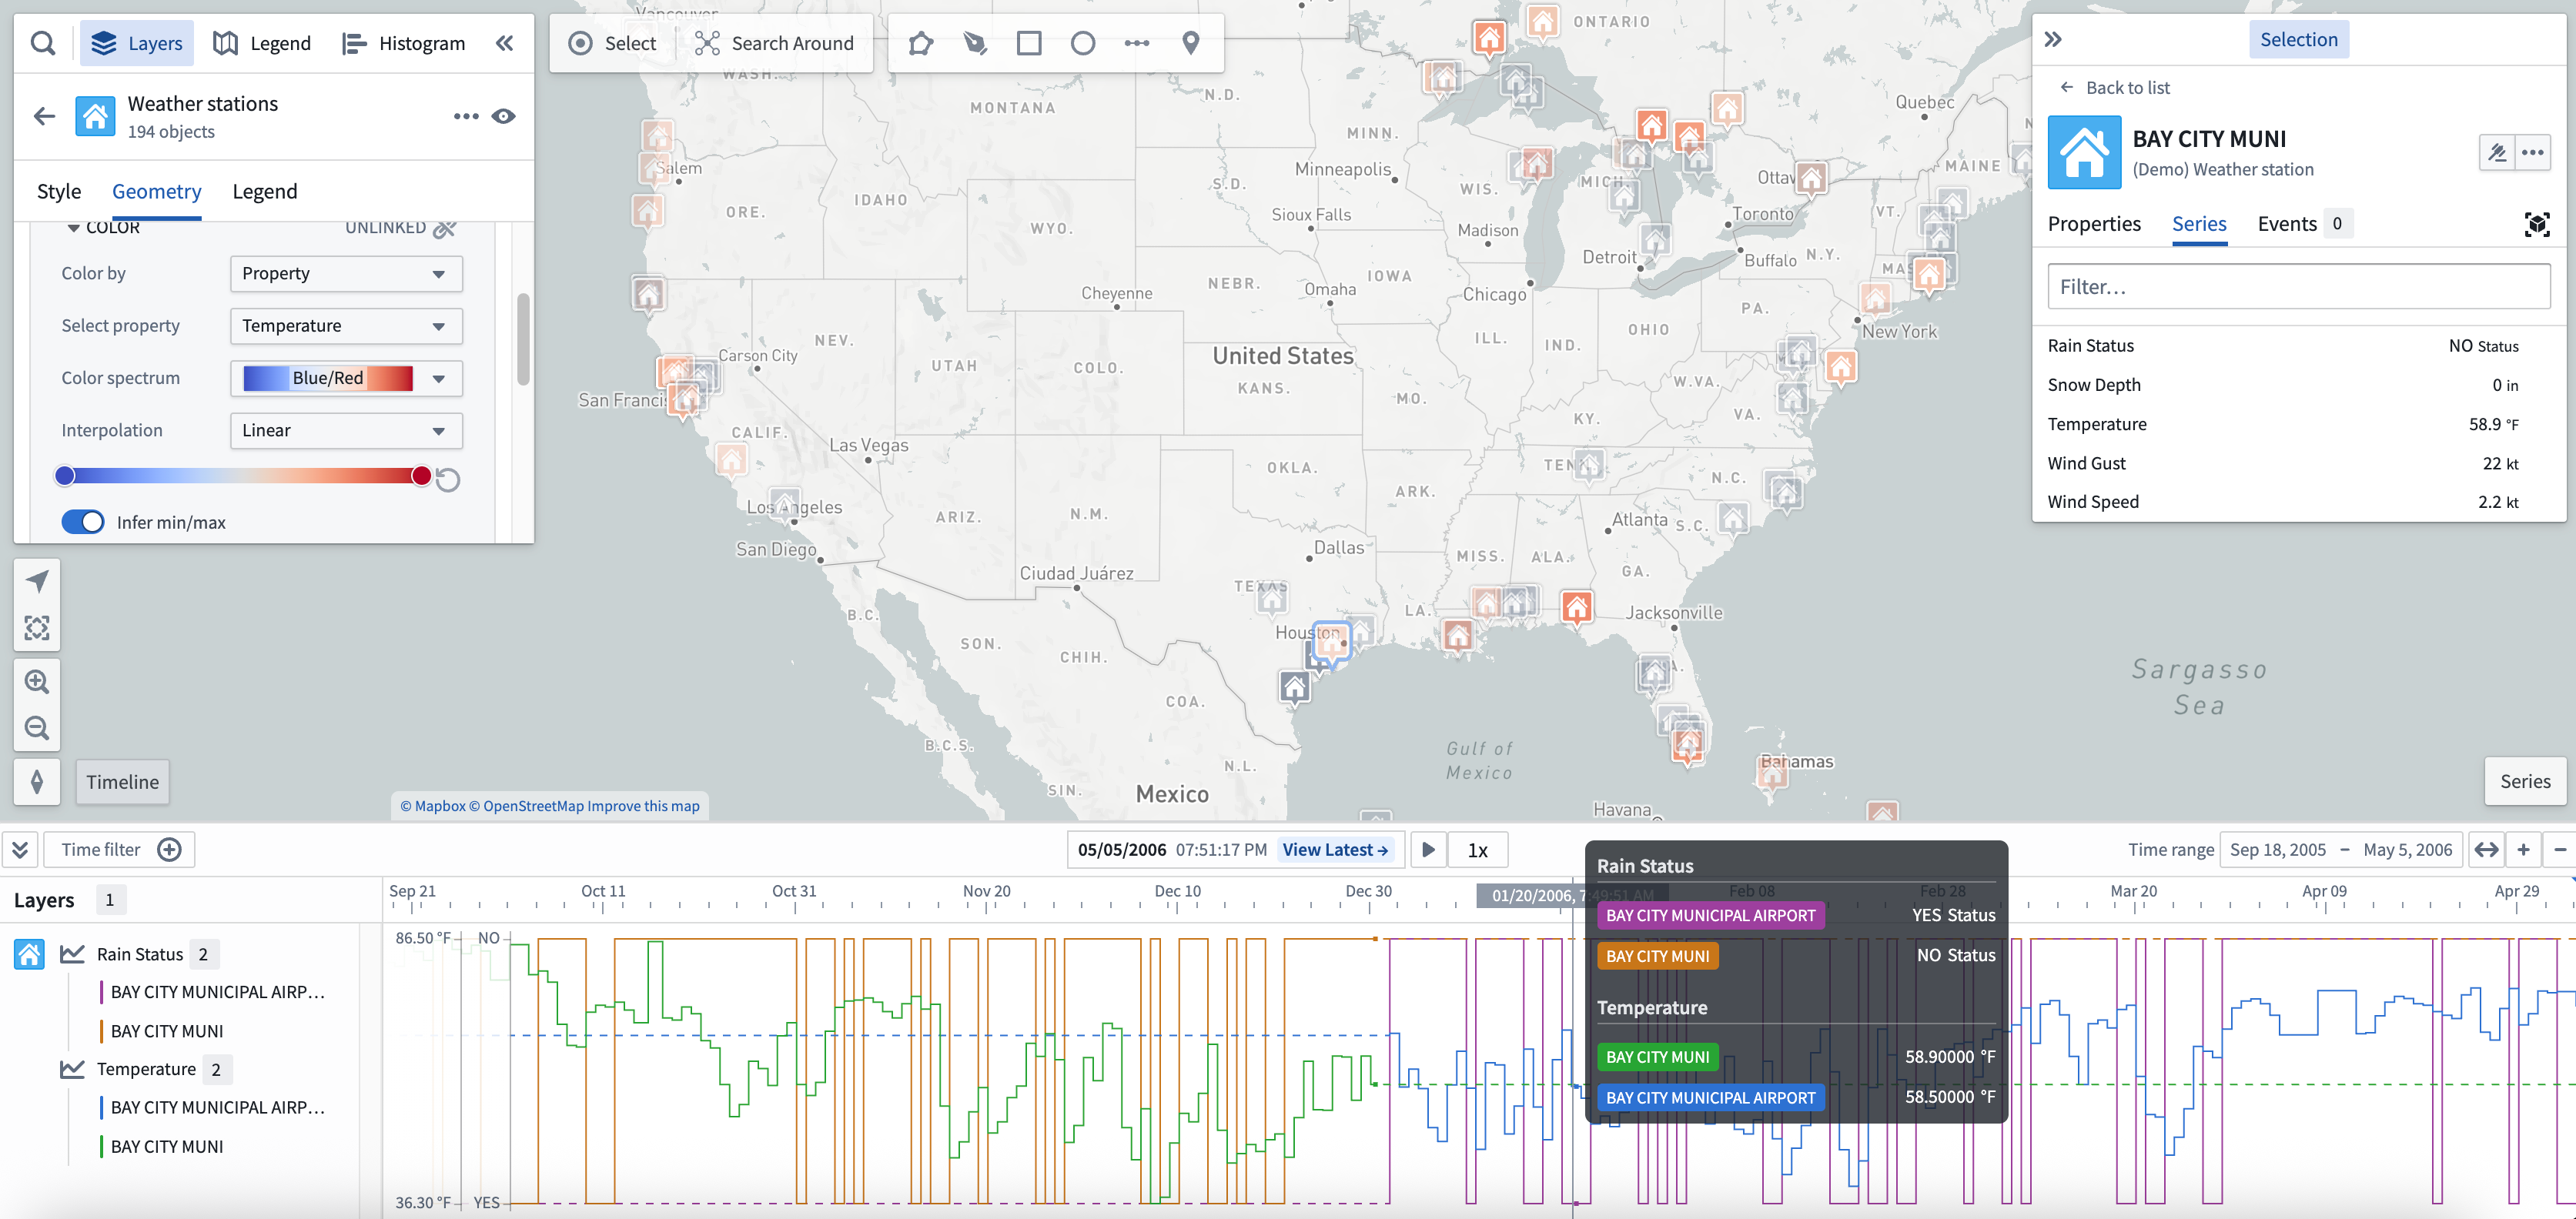2576x1219 pixels.
Task: Click the right handle of color slider
Action: pos(421,476)
